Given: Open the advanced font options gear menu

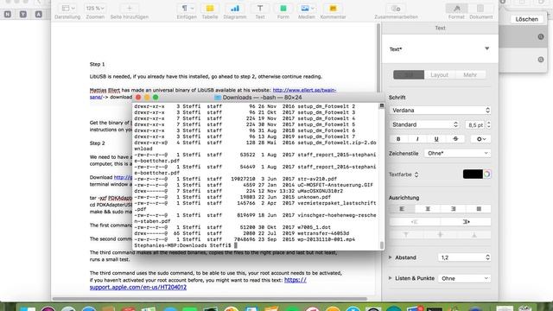Looking at the screenshot, I should (x=481, y=139).
